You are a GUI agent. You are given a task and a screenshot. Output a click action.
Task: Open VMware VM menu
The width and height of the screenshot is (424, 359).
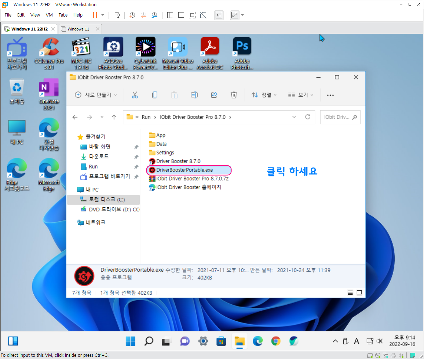pyautogui.click(x=49, y=15)
